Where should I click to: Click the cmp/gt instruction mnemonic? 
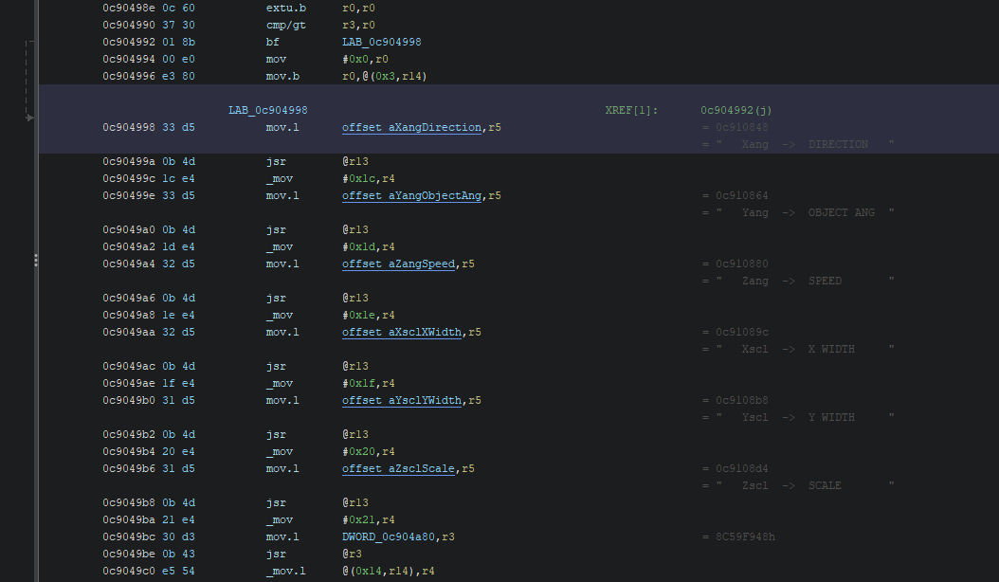284,26
